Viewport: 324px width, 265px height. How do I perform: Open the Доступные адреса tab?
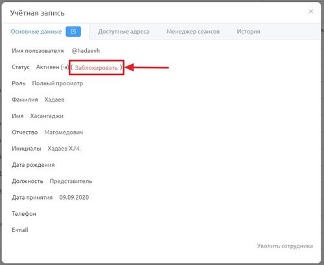pos(124,32)
